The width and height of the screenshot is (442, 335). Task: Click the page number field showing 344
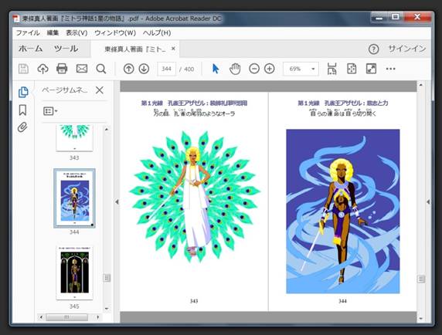(166, 69)
